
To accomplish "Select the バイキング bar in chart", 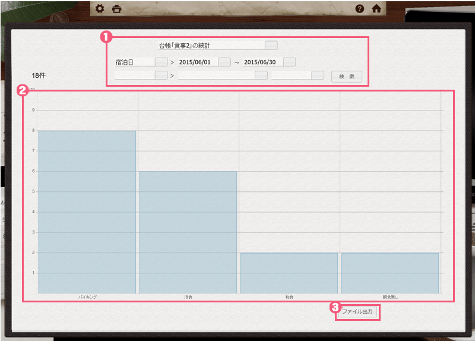I will pos(87,212).
